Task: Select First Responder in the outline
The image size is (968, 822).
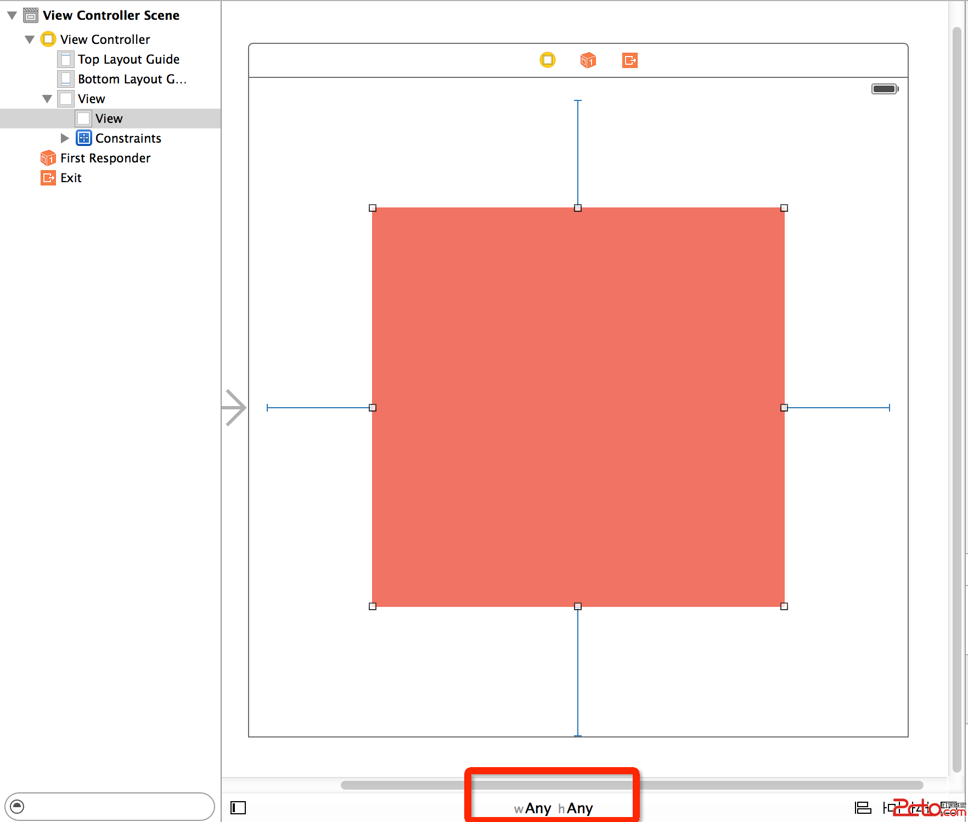Action: [x=105, y=158]
